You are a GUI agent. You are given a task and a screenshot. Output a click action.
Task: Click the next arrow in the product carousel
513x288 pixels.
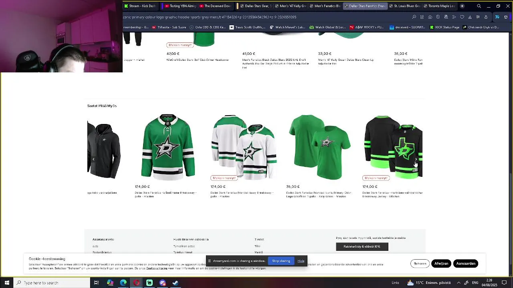[x=416, y=159]
